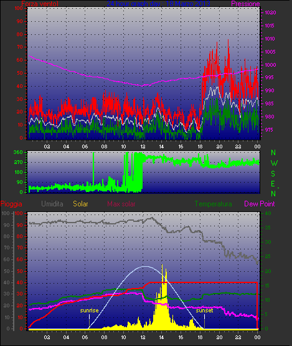292x346 pixels.
Task: Click the 'sunrise' marker on solar chart
Action: pos(89,310)
